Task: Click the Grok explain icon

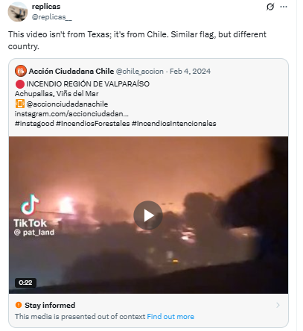Action: pos(270,7)
